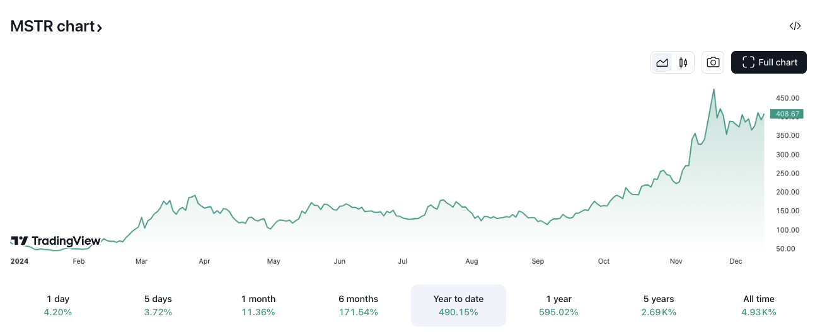Select the 1 year range
The width and height of the screenshot is (815, 336).
click(x=558, y=305)
